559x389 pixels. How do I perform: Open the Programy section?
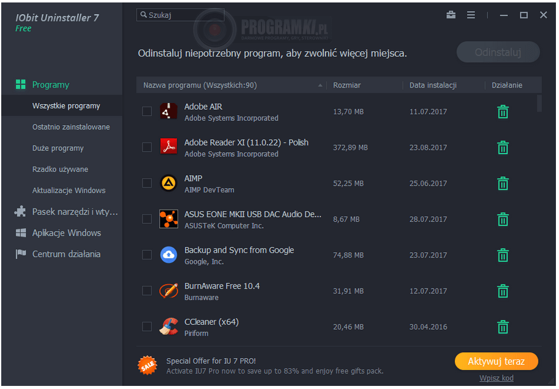[x=51, y=84]
